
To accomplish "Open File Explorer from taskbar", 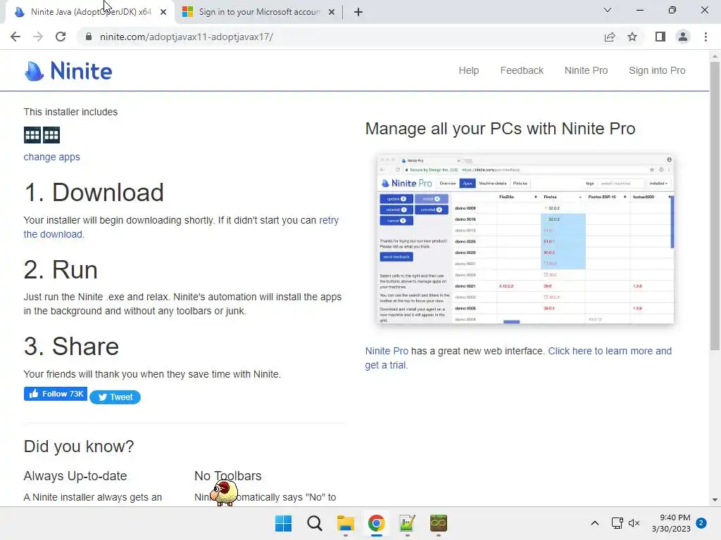I will (345, 523).
